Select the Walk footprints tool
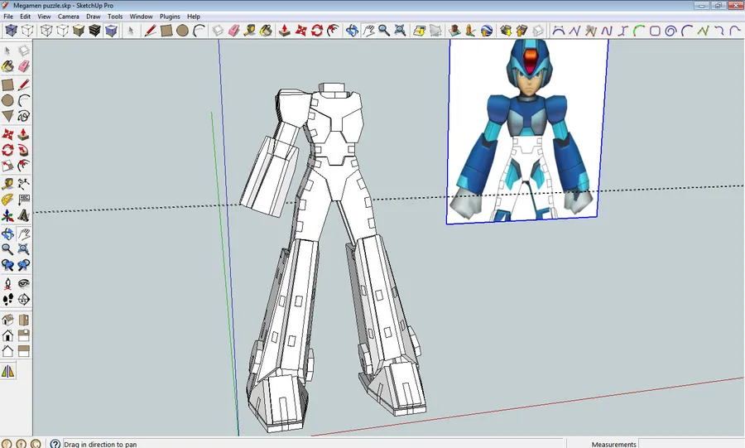Screen dimensions: 745x448 point(7,299)
